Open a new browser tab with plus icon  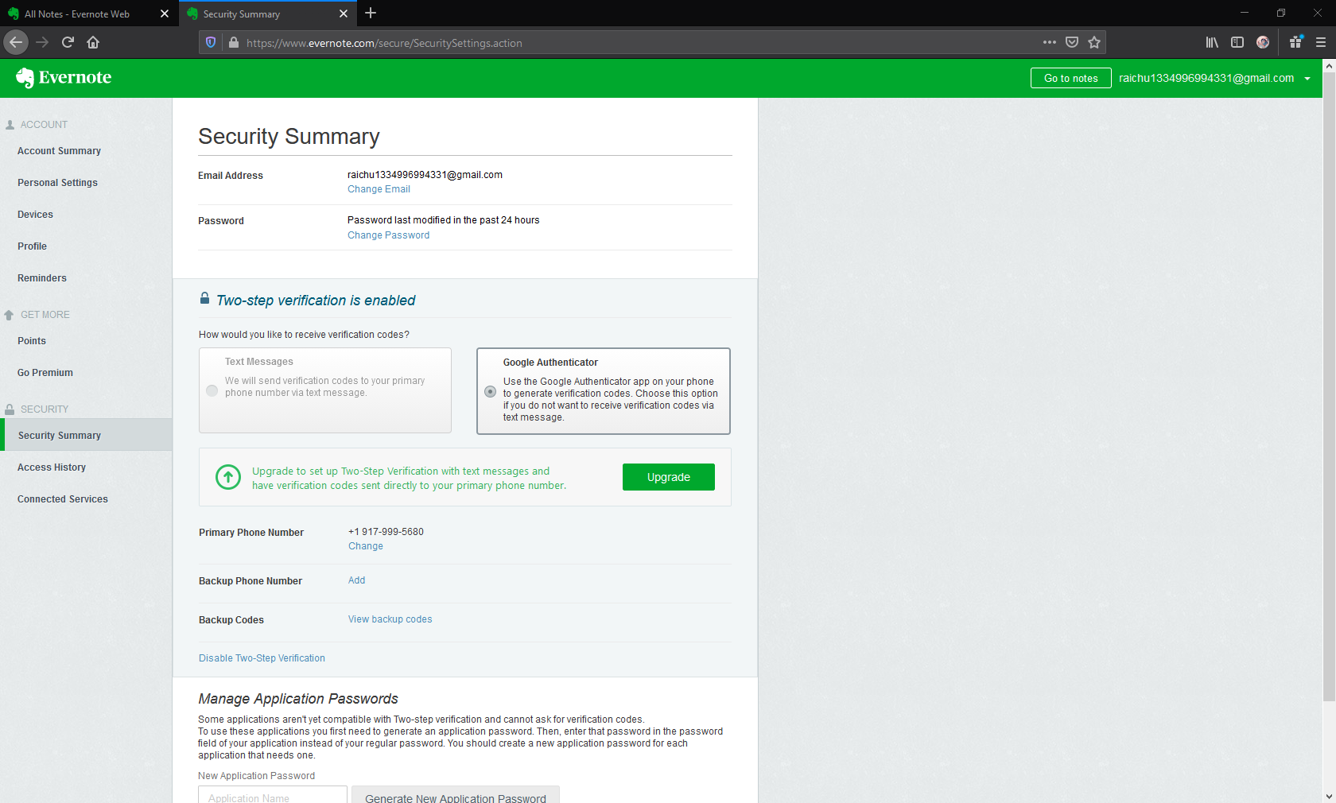(371, 14)
